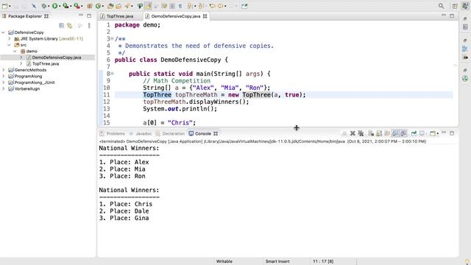Expand the GenericMethods project
Image resolution: width=471 pixels, height=265 pixels.
point(3,70)
